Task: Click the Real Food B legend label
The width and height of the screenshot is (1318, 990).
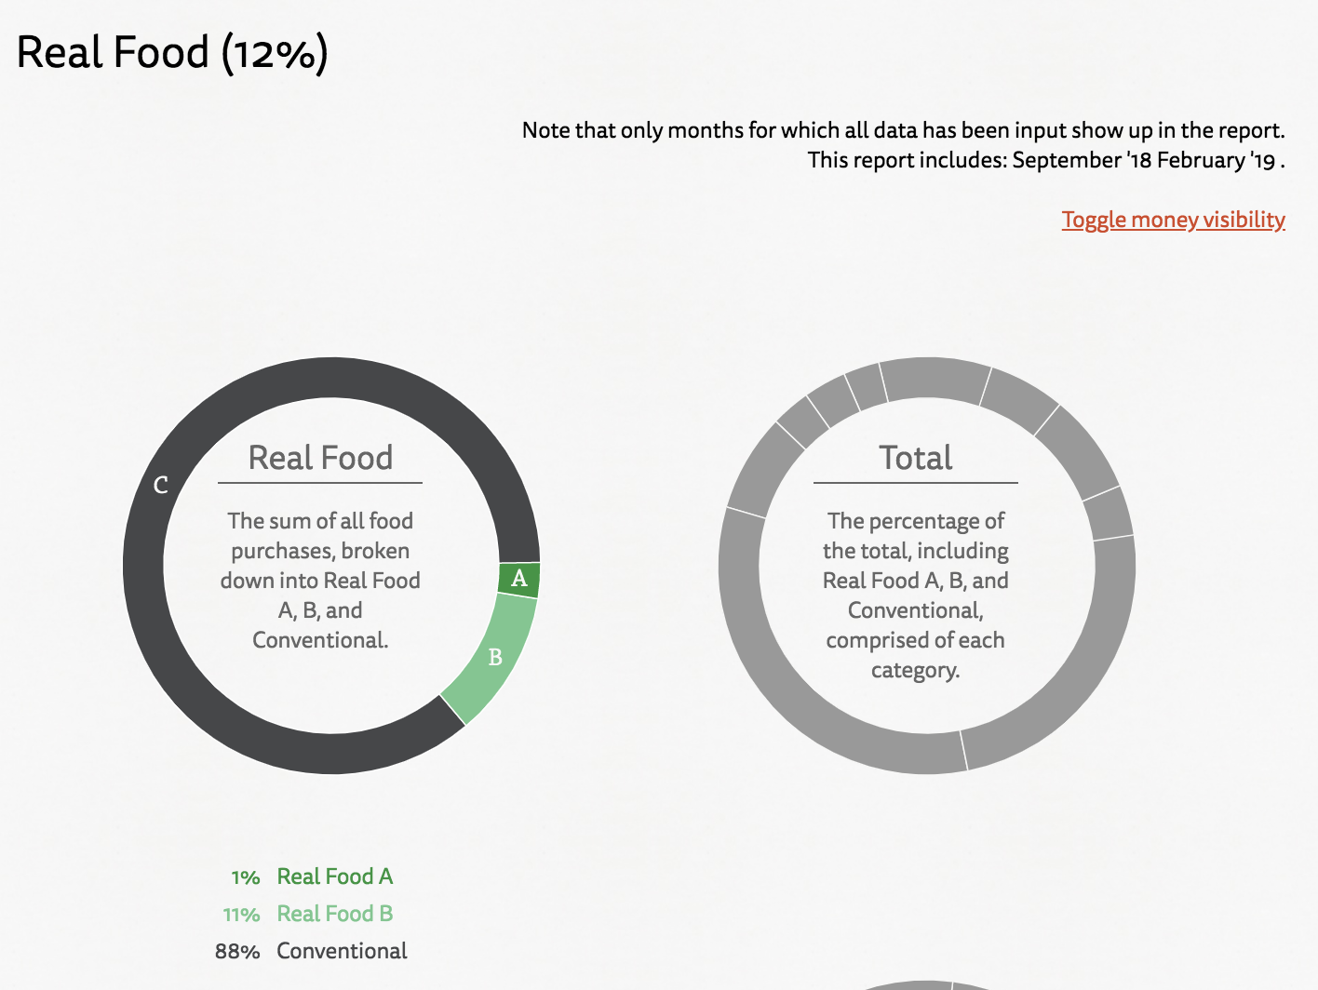Action: pyautogui.click(x=335, y=914)
